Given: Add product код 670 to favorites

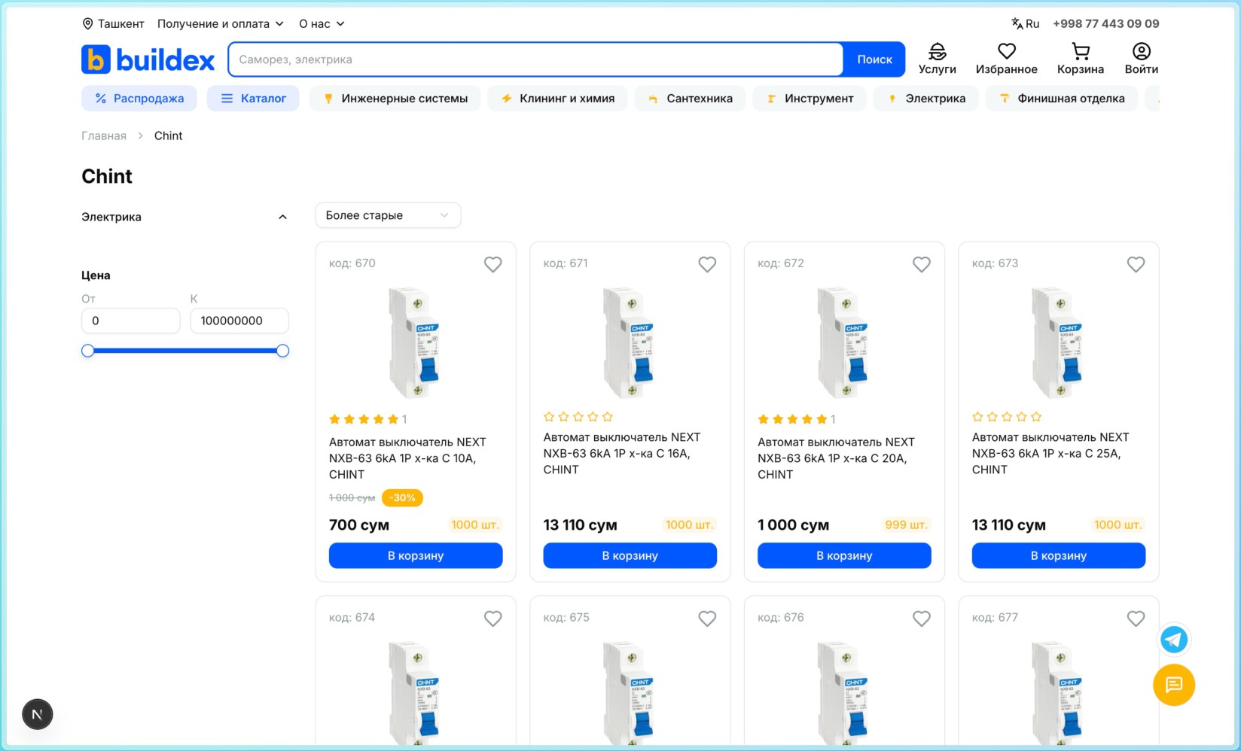Looking at the screenshot, I should coord(492,264).
